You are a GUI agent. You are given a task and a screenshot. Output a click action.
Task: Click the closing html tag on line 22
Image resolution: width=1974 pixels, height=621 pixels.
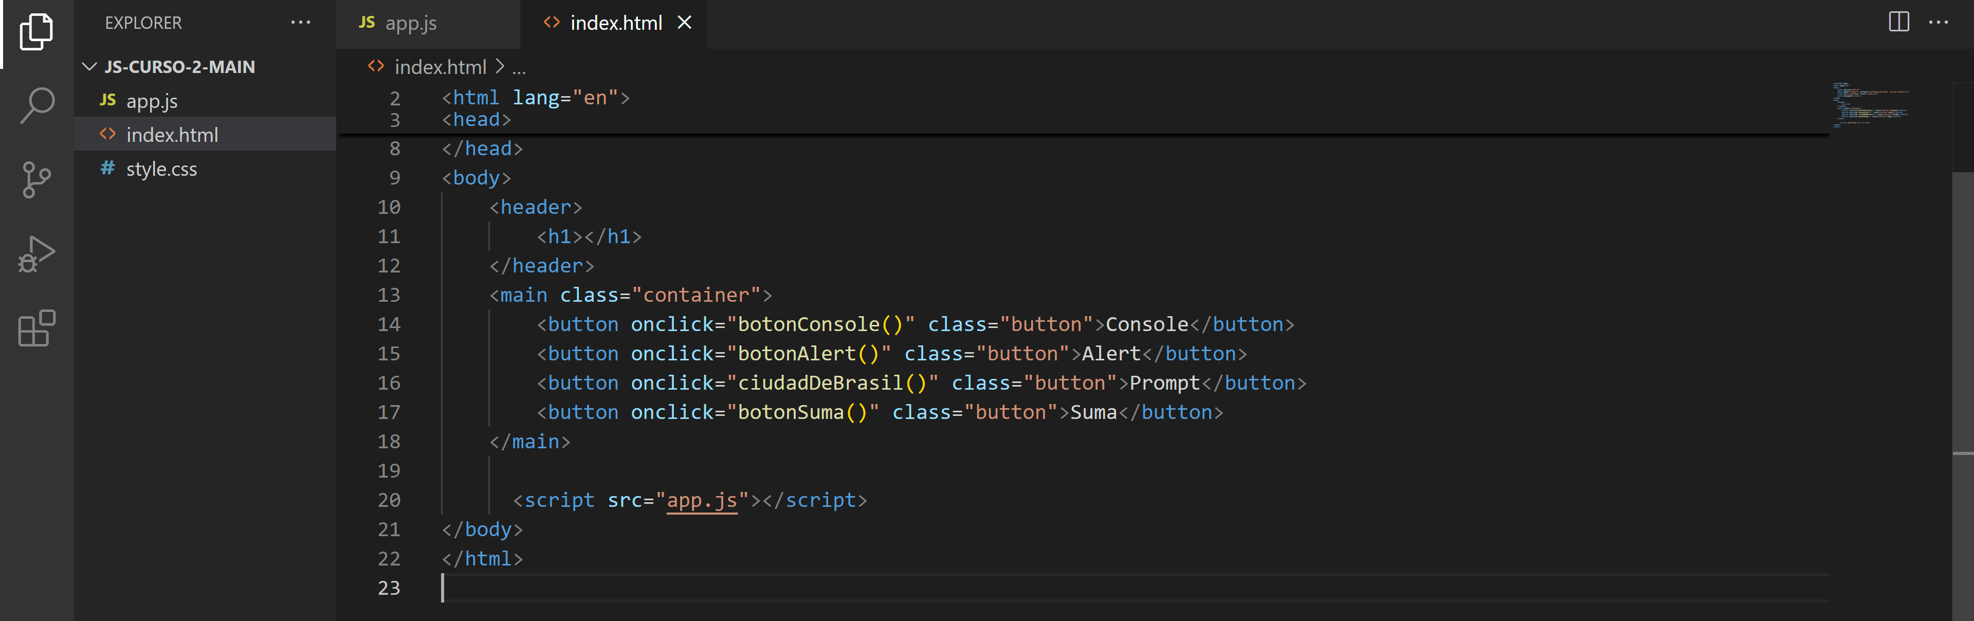coord(482,559)
